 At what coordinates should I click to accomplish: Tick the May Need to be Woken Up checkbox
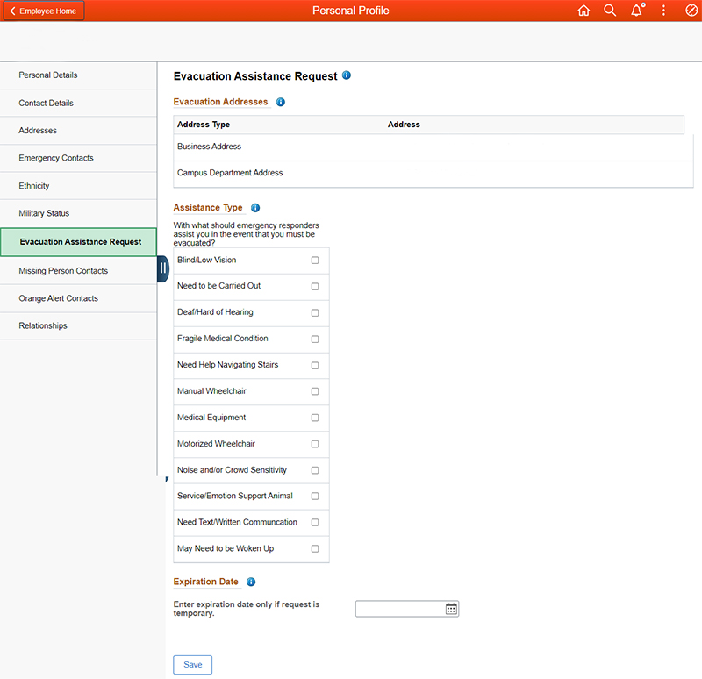click(315, 549)
